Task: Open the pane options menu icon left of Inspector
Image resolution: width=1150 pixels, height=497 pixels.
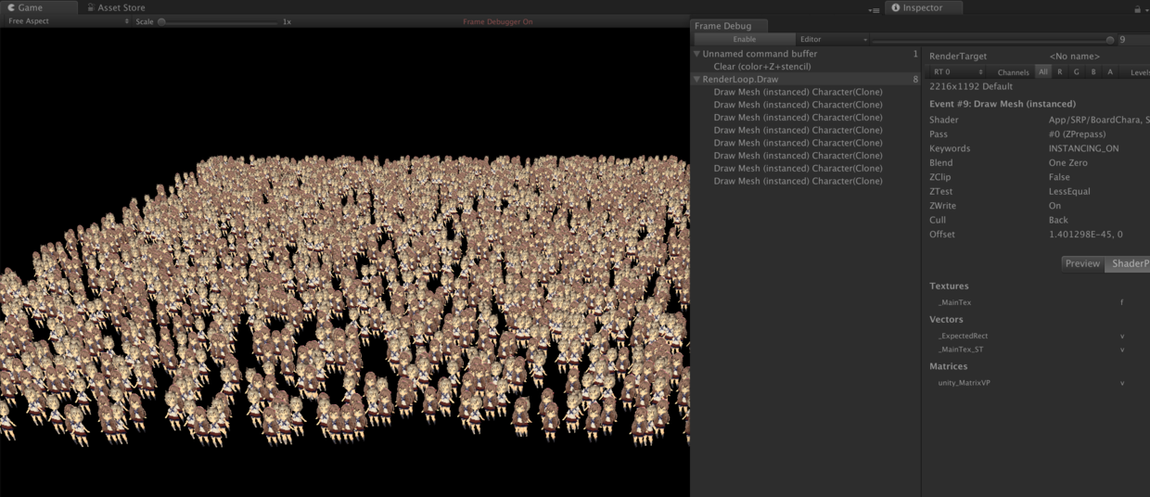Action: (874, 10)
